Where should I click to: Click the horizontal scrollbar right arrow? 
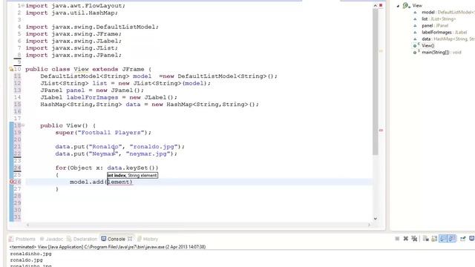pos(369,225)
